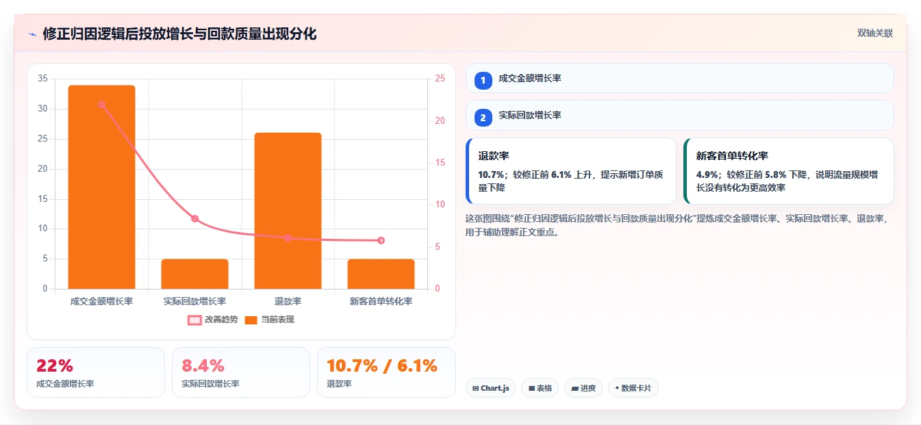The height and width of the screenshot is (425, 921).
Task: Click left axis value 35
Action: tap(42, 79)
